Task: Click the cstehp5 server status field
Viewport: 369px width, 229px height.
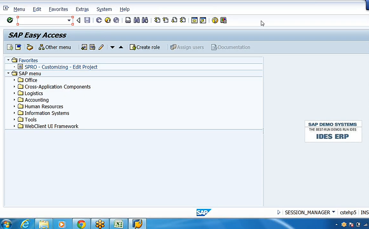Action: 348,212
